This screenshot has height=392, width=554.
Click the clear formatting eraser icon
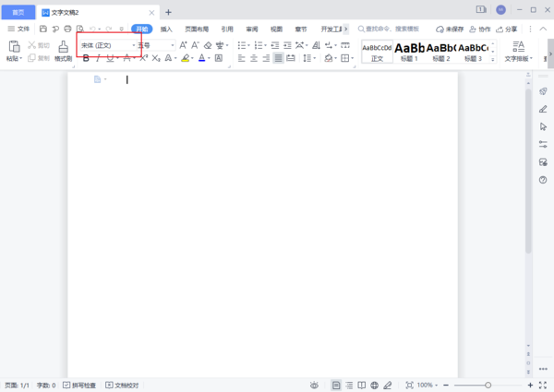pos(208,44)
